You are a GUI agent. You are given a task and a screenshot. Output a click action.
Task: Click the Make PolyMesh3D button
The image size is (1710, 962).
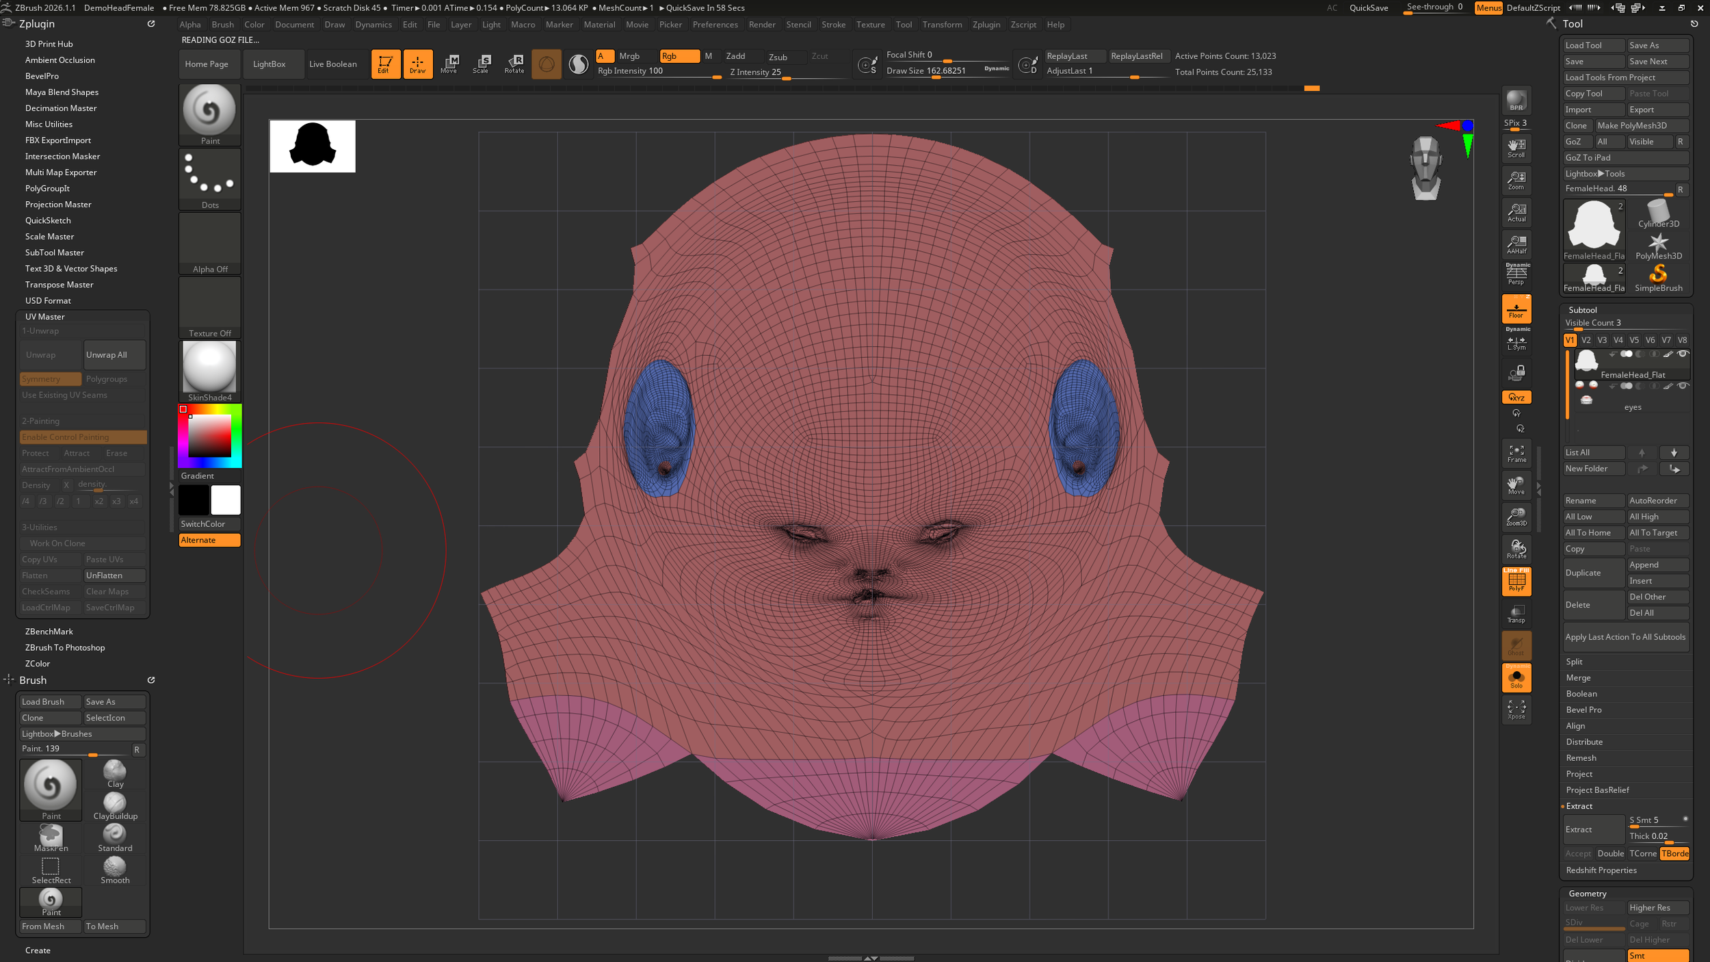[1641, 125]
